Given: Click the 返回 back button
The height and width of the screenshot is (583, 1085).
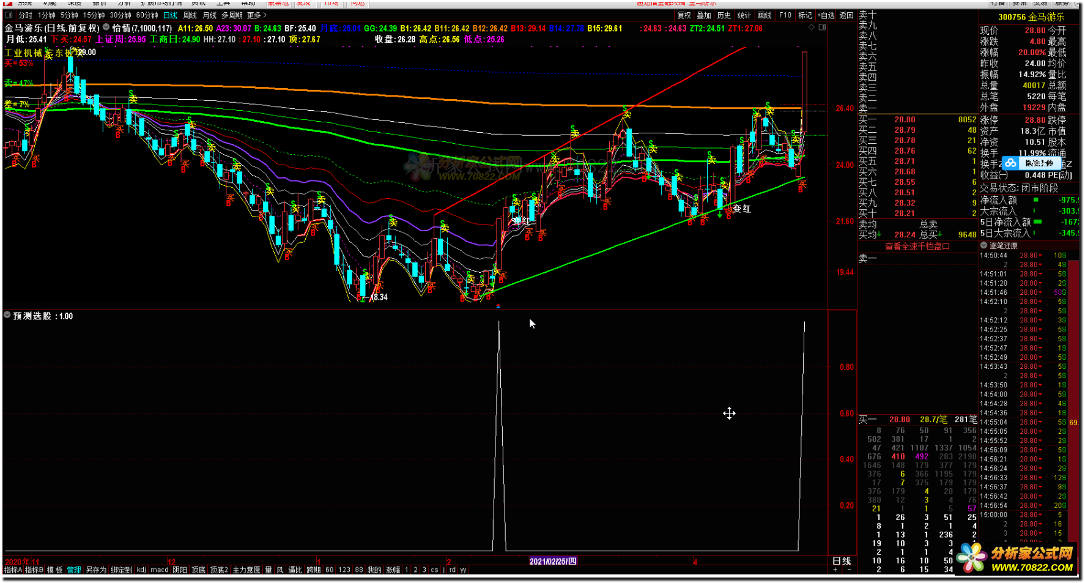Looking at the screenshot, I should click(x=846, y=15).
